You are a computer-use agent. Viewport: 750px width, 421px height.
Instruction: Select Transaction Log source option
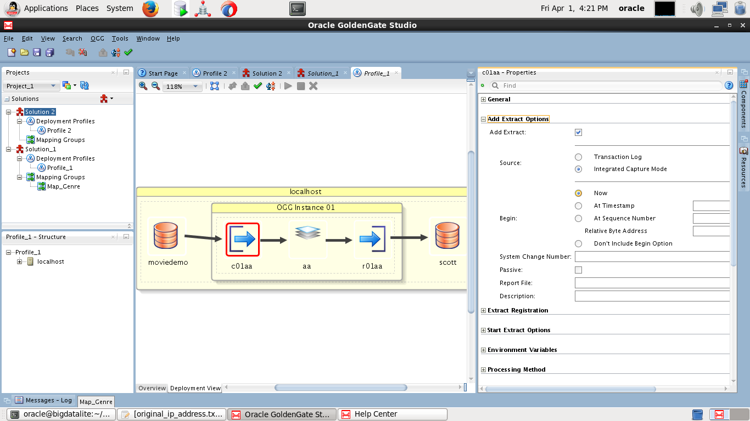pos(578,157)
